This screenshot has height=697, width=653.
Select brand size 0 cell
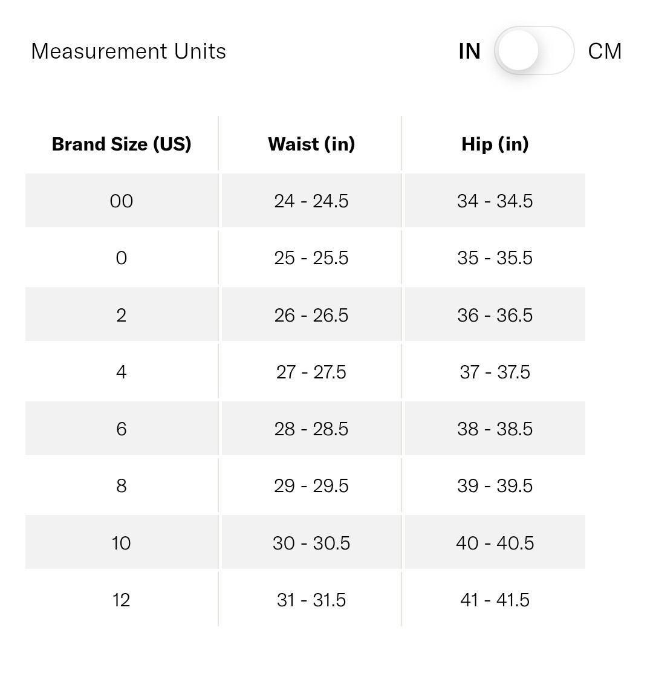[122, 258]
